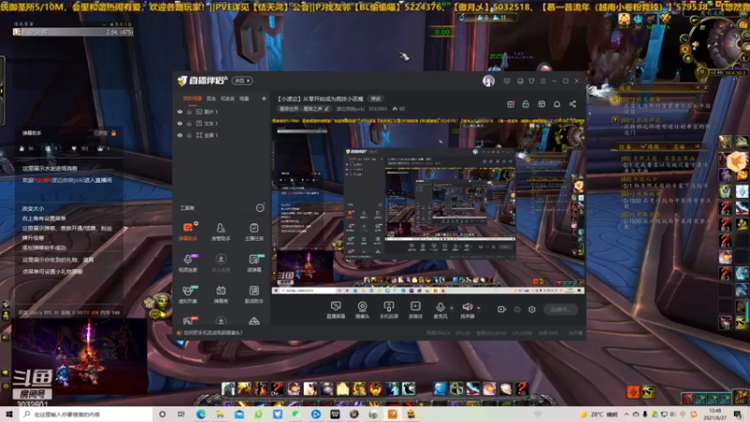Toggle visibility of 文本 1 source

(x=180, y=124)
